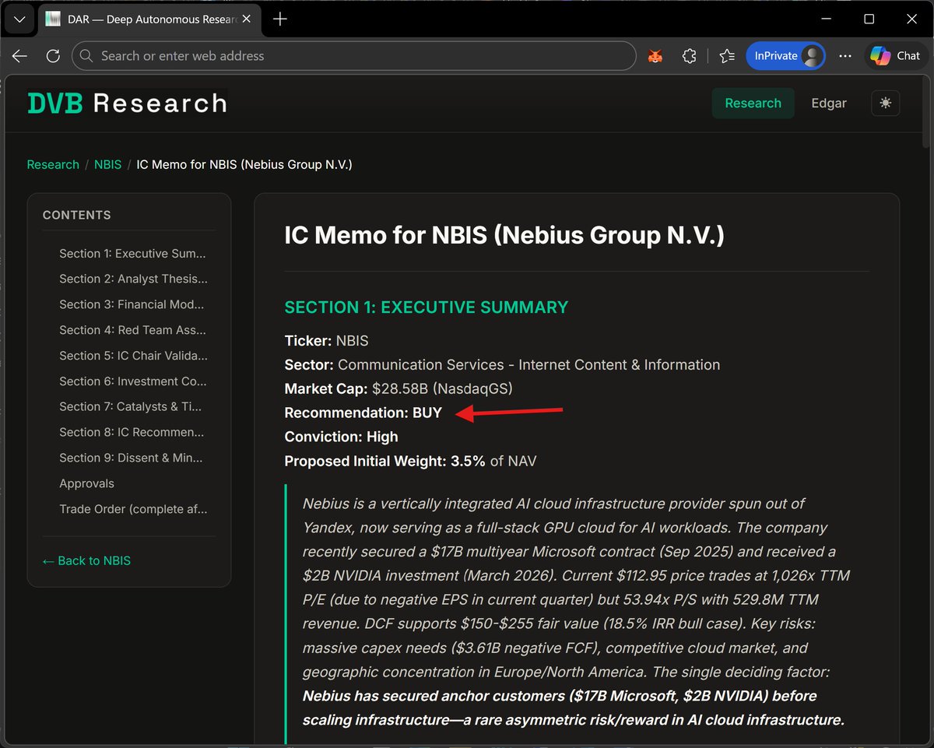Click the Ticker: NBIS line
The height and width of the screenshot is (748, 934).
327,341
